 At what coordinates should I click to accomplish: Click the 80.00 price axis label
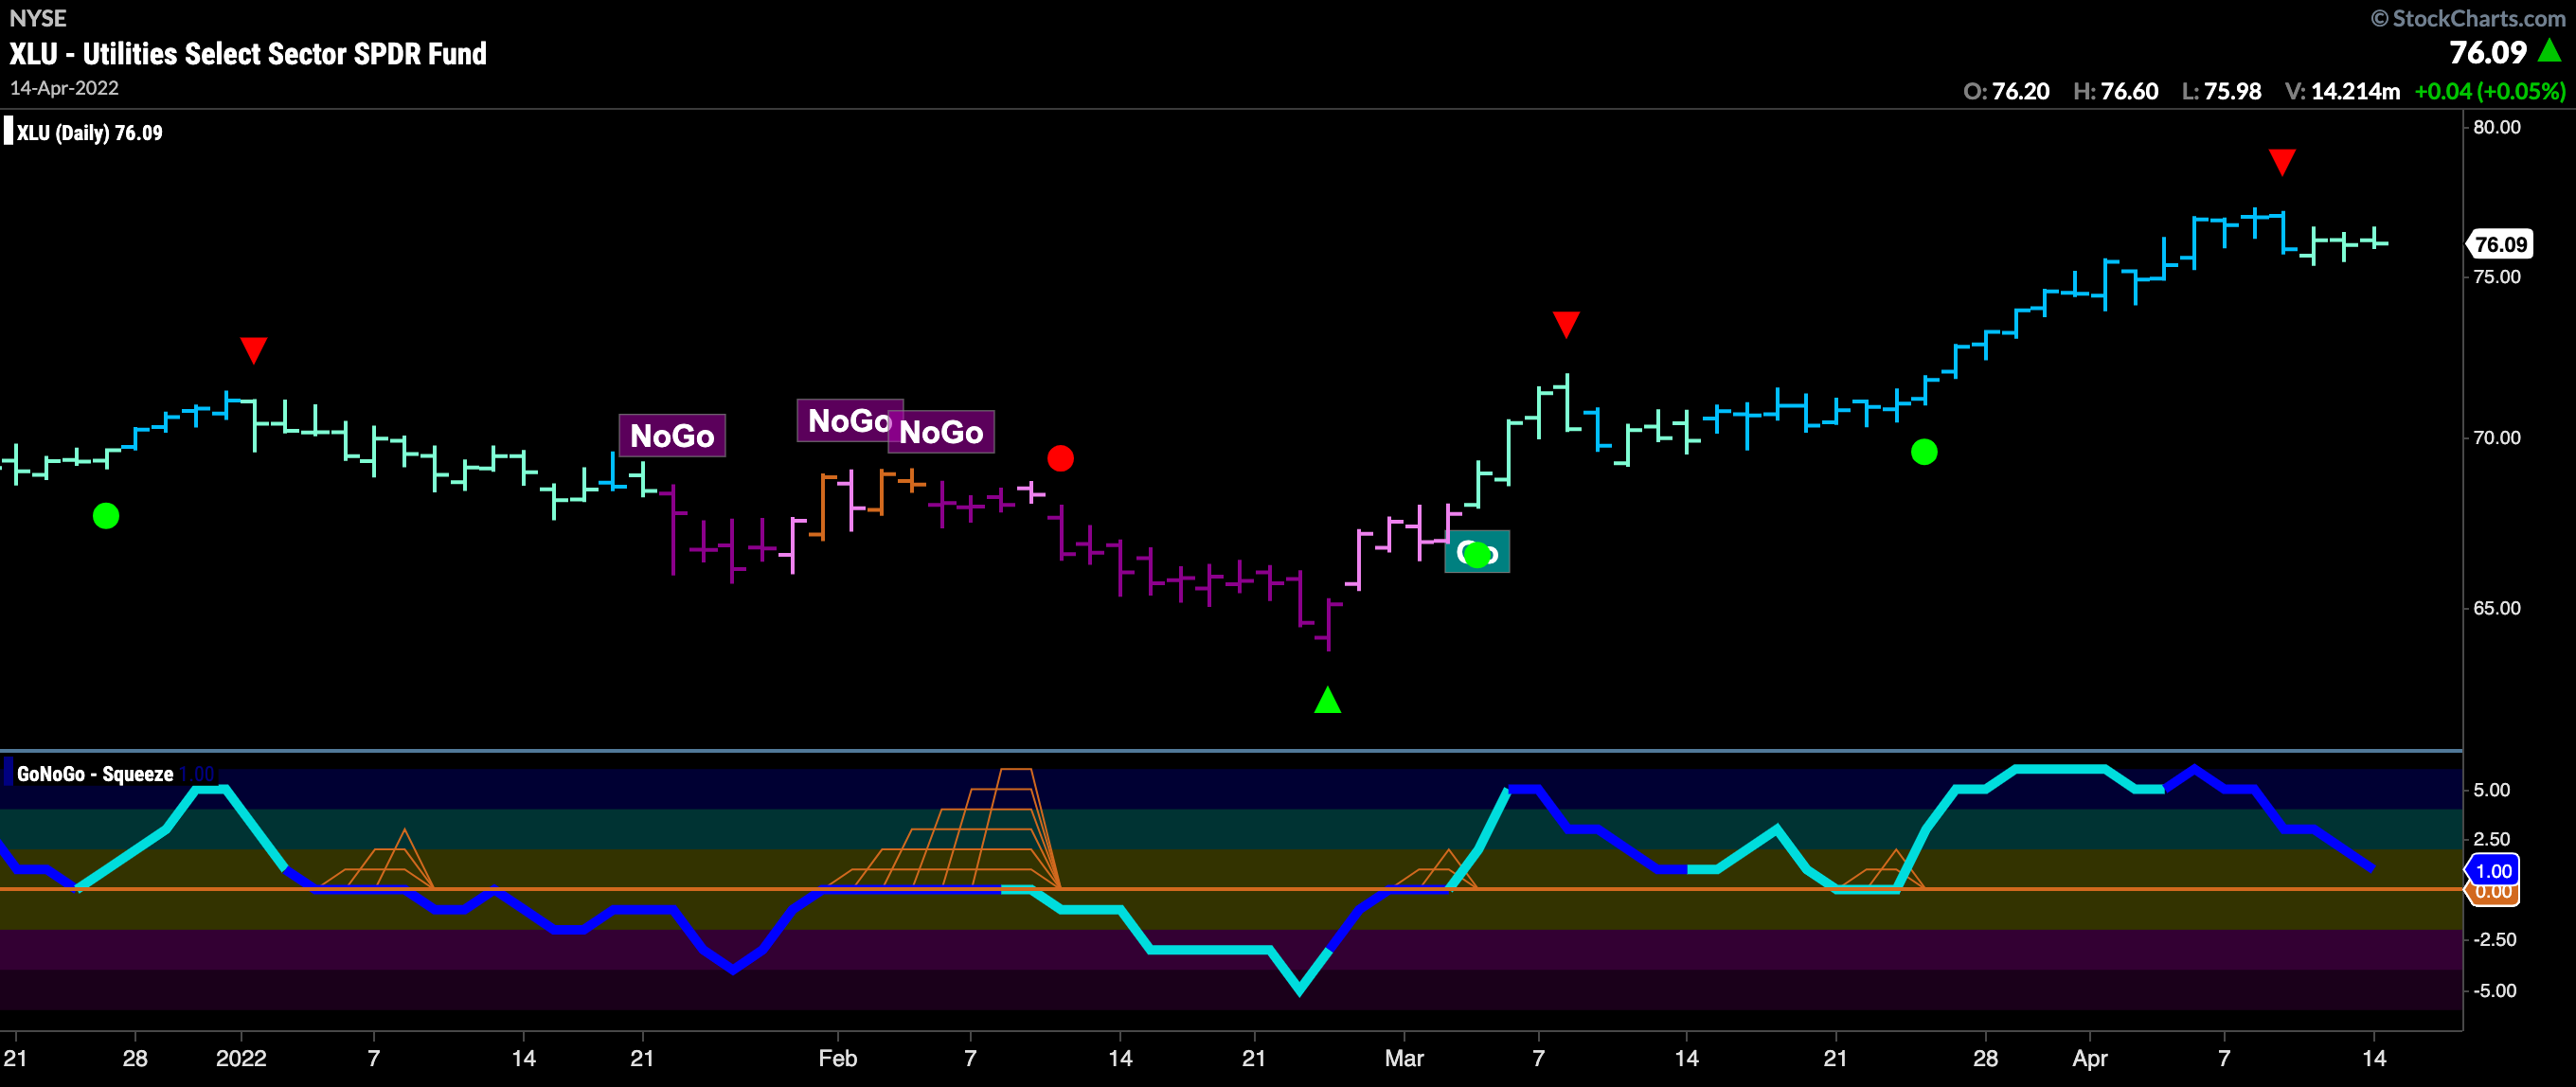[x=2496, y=127]
